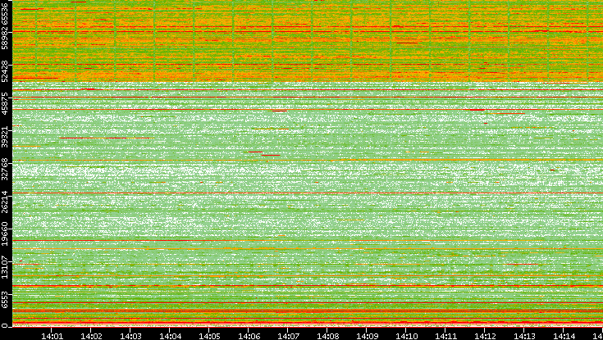Select the 14:12 time label

point(486,337)
